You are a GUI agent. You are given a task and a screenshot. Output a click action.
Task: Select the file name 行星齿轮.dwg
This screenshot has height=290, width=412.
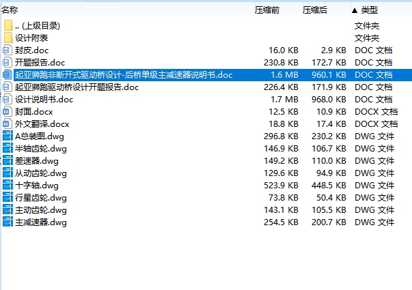[41, 198]
